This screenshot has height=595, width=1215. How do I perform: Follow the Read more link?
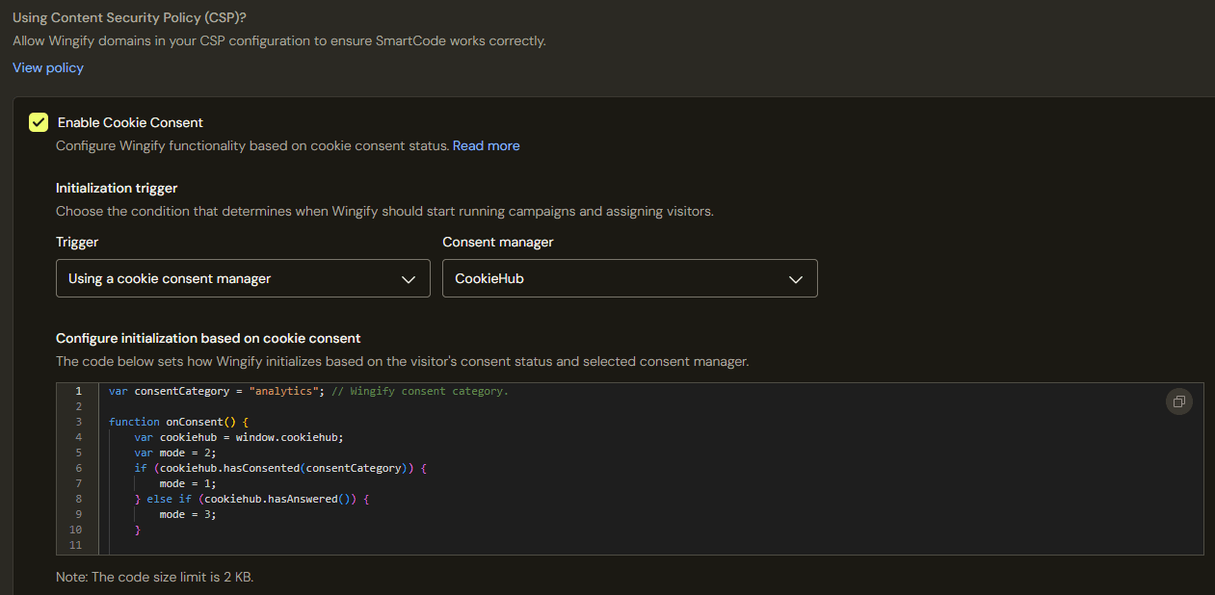click(x=487, y=145)
